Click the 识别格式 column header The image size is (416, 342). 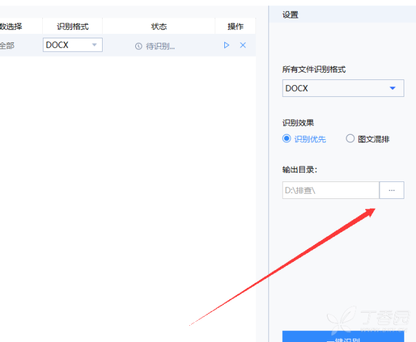click(73, 26)
